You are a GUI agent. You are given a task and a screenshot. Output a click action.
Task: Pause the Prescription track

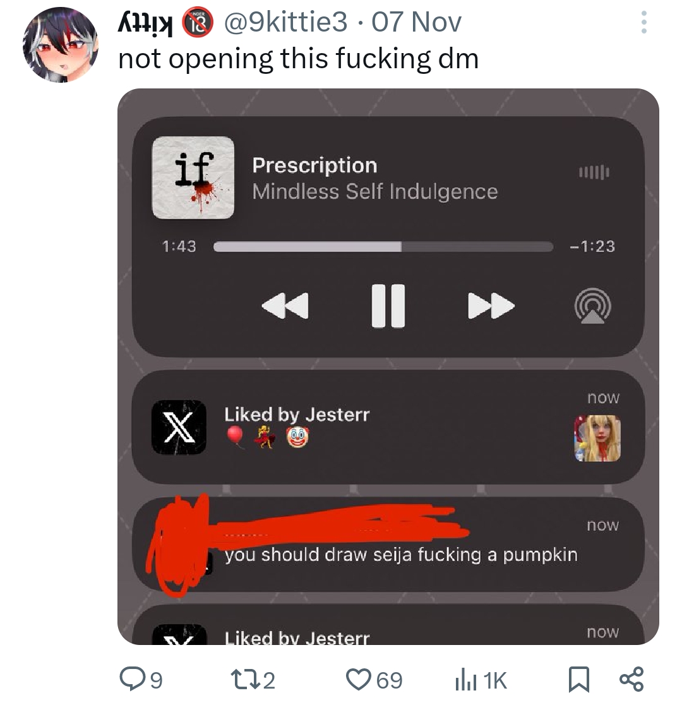(388, 306)
